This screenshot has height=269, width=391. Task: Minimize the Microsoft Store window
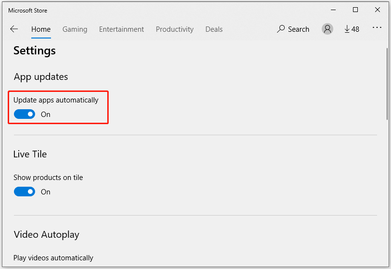(333, 10)
